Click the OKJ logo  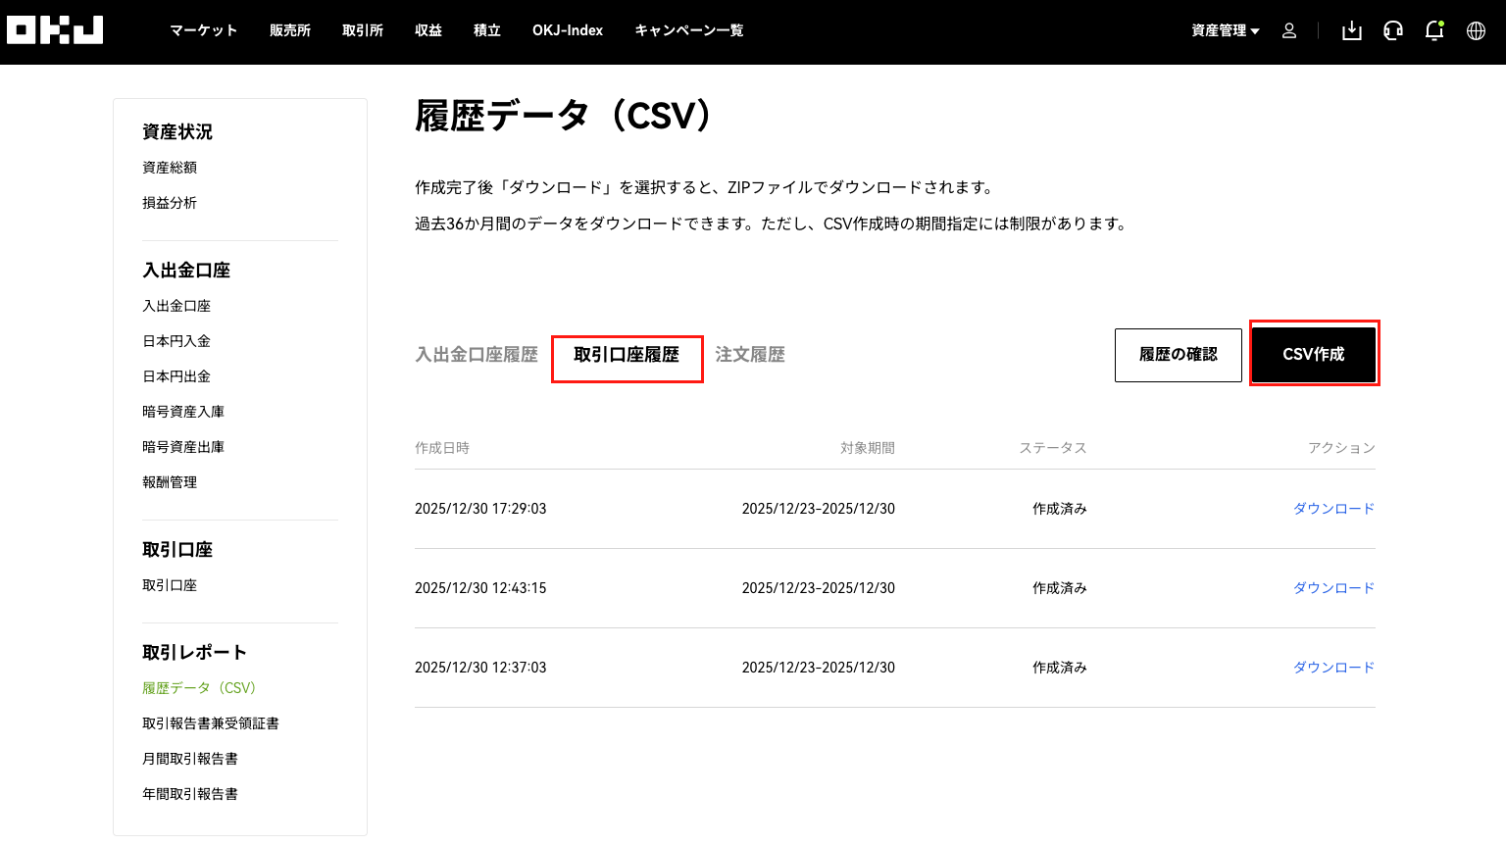[55, 30]
